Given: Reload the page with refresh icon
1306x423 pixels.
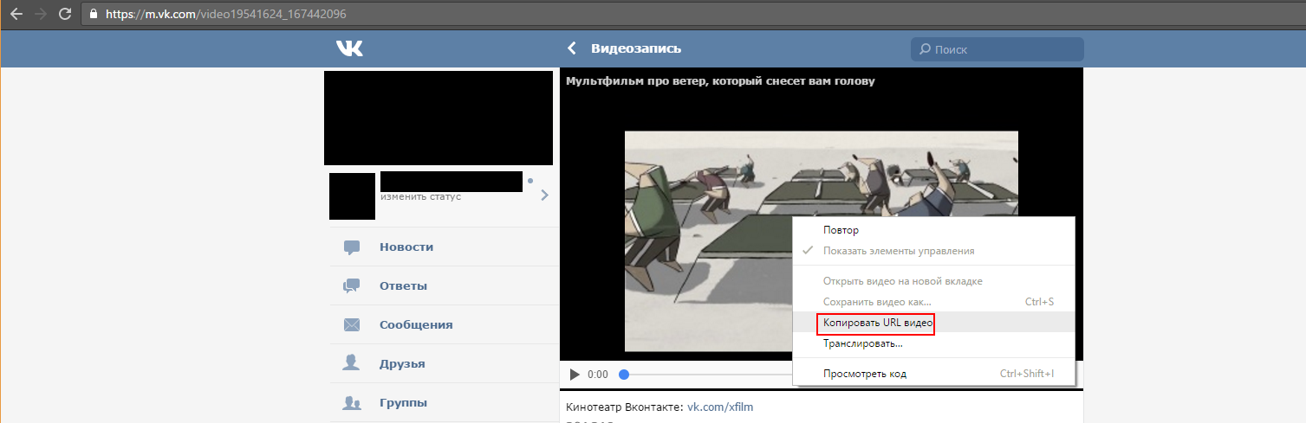Looking at the screenshot, I should (x=65, y=15).
